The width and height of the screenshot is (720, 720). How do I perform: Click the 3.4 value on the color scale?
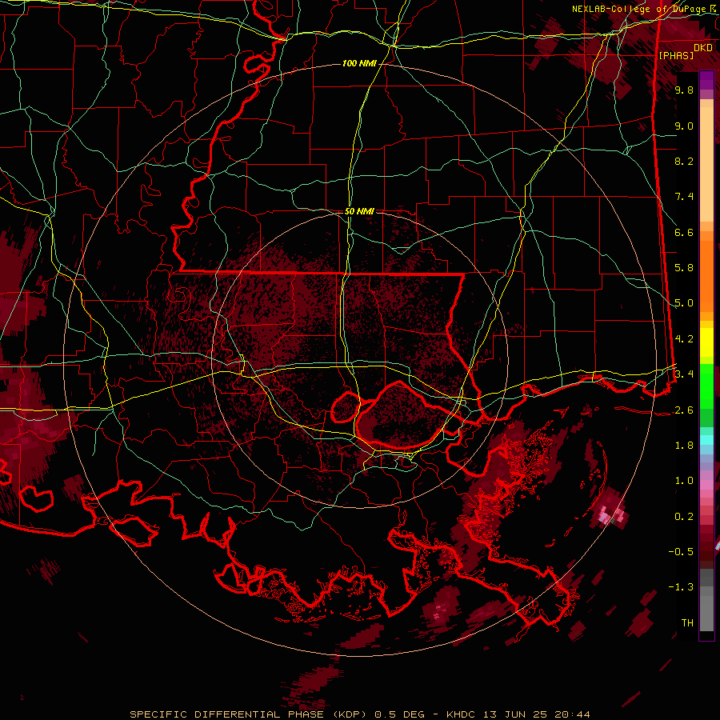684,374
